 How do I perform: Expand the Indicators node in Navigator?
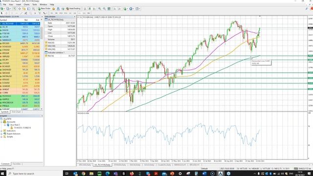pos(1,131)
